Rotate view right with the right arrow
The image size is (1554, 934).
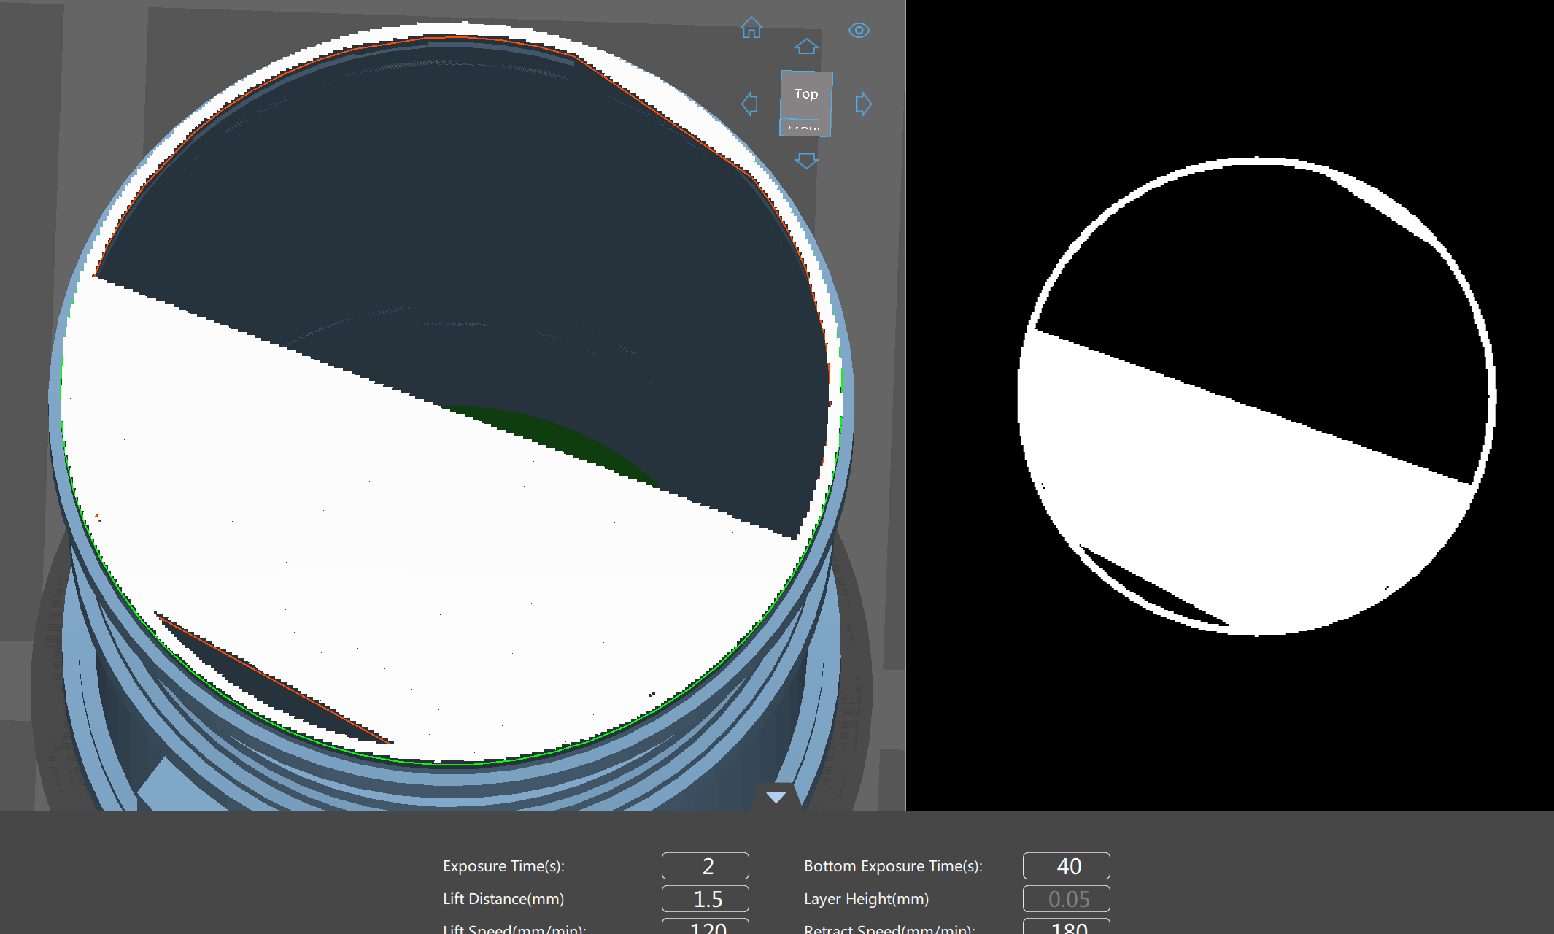point(863,104)
